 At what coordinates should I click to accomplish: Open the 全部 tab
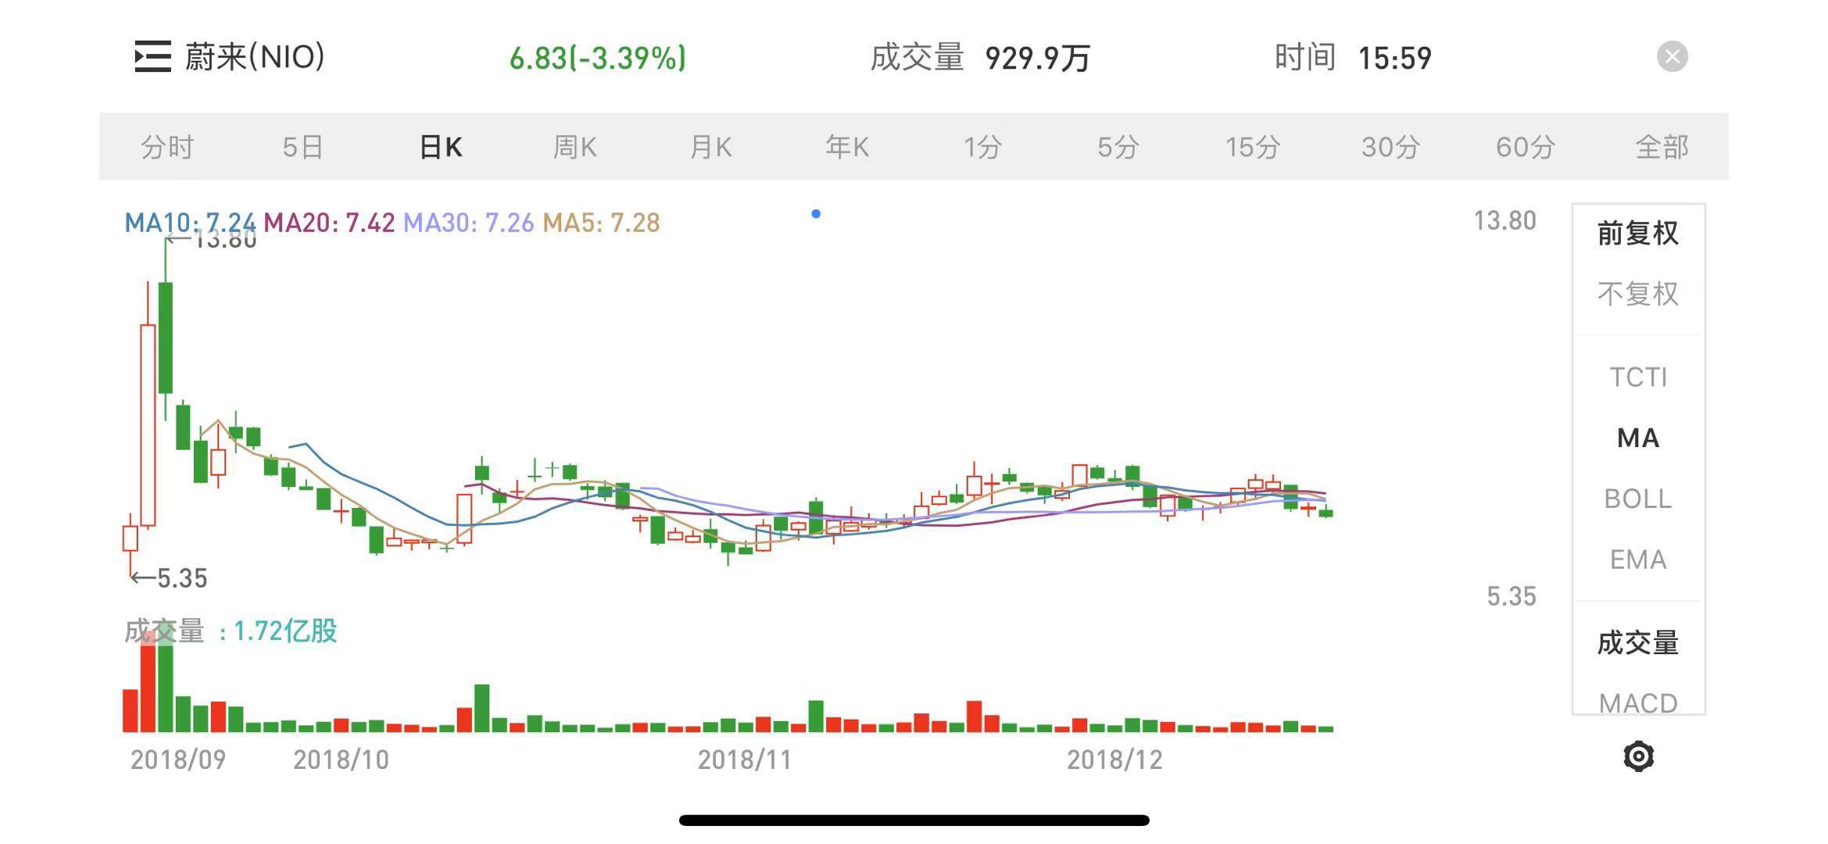[x=1662, y=147]
